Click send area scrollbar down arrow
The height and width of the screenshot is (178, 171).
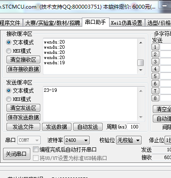tap(141, 117)
